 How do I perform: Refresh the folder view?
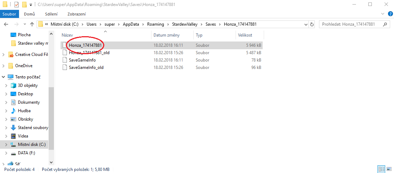pos(312,24)
